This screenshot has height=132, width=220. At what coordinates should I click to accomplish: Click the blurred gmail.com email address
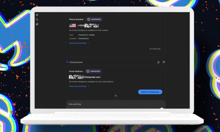[x=85, y=77]
